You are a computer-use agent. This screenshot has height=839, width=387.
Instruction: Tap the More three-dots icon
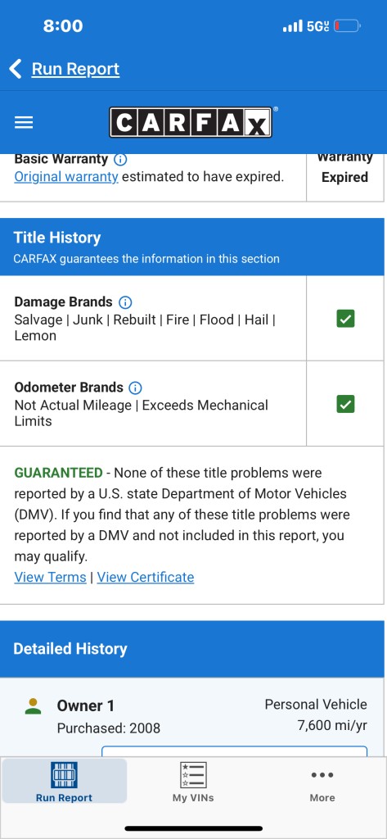[322, 775]
